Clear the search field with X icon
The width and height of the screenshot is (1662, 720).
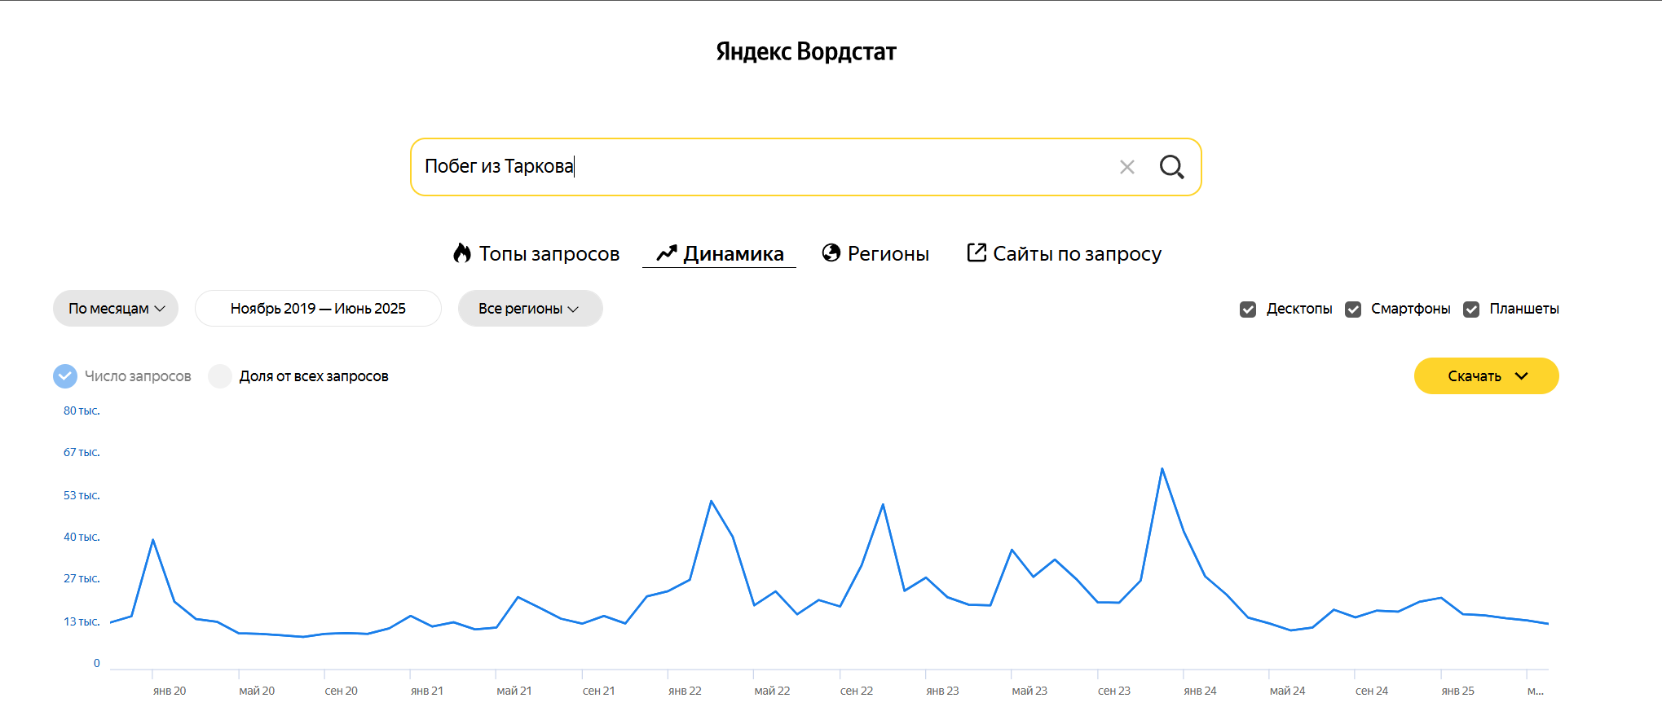(1127, 167)
